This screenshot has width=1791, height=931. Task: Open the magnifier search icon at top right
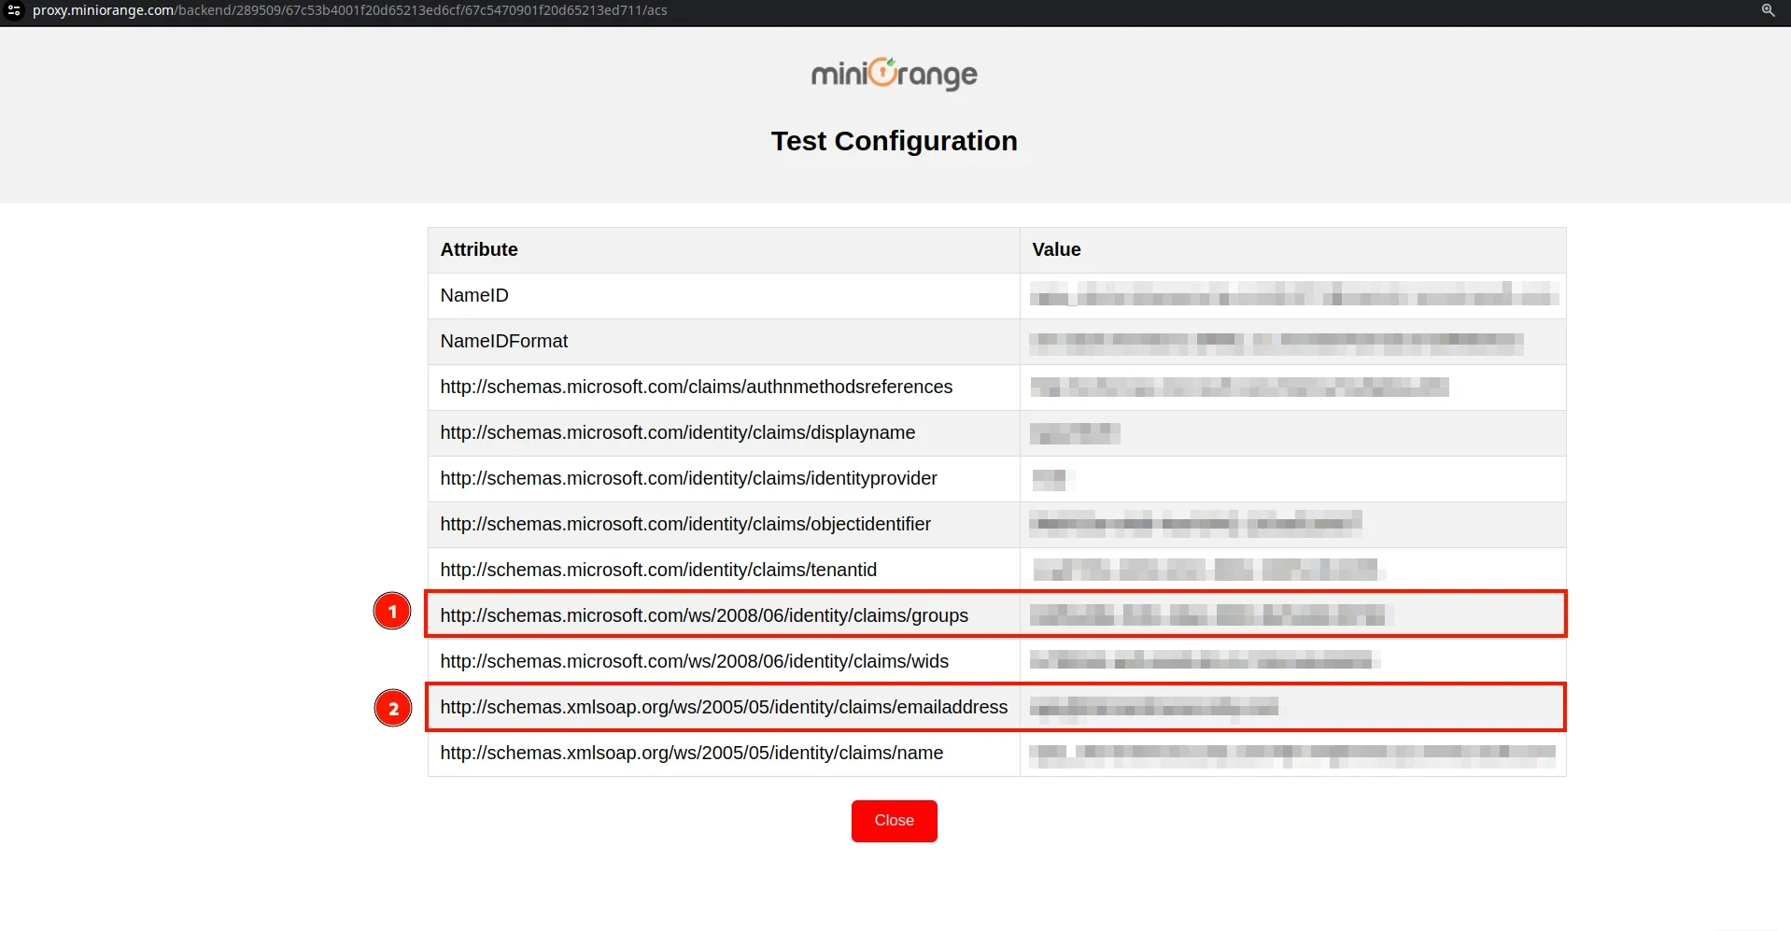pyautogui.click(x=1769, y=10)
